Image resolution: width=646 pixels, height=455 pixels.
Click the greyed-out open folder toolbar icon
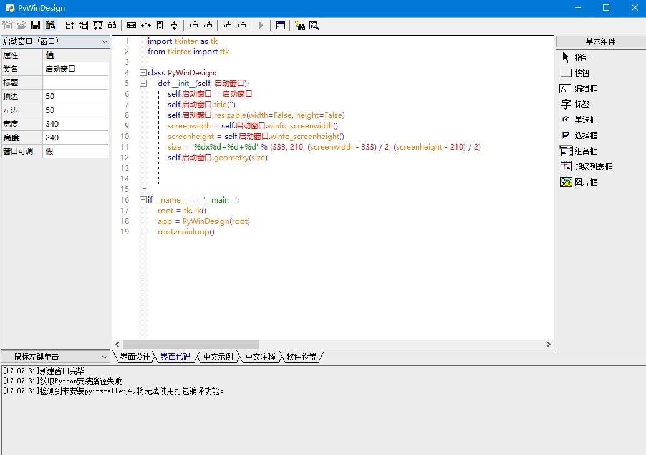pyautogui.click(x=21, y=25)
